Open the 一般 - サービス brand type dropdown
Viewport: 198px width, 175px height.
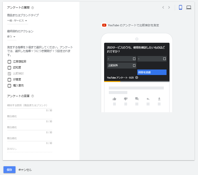tap(17, 21)
